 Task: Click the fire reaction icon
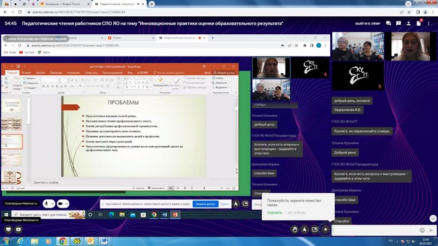pyautogui.click(x=305, y=229)
